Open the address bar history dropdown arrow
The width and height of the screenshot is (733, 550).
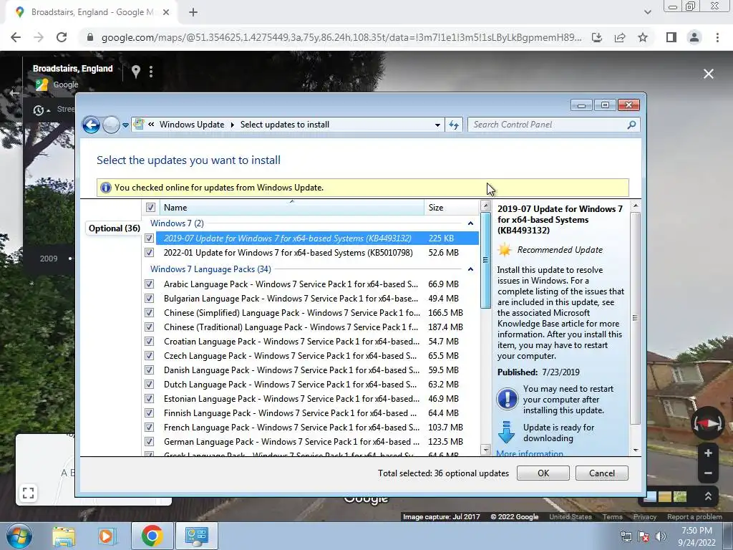pyautogui.click(x=437, y=125)
